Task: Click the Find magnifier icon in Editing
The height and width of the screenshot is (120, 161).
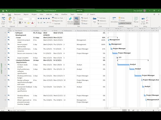Action: 147,18
